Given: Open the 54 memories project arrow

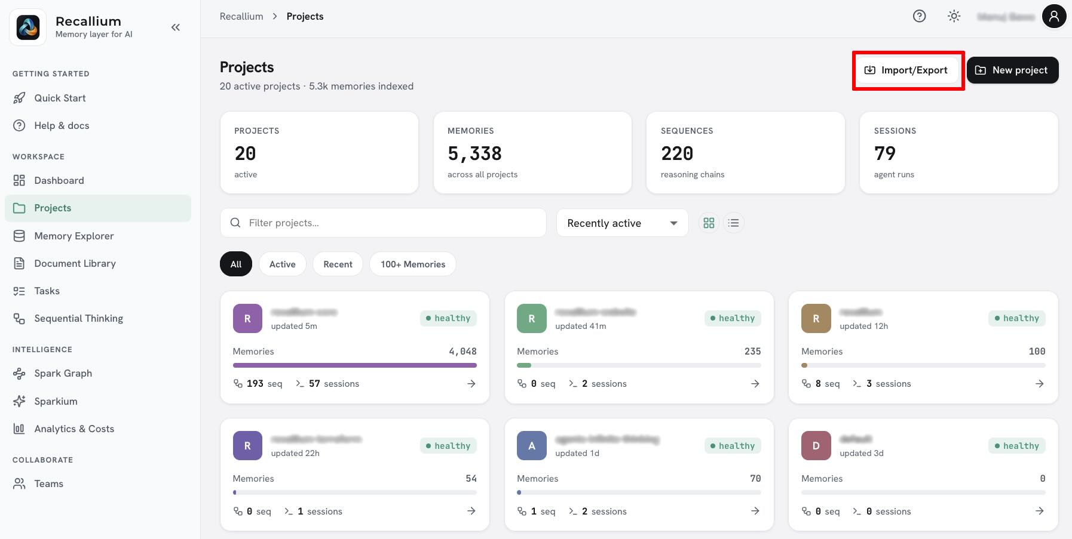Looking at the screenshot, I should point(471,511).
